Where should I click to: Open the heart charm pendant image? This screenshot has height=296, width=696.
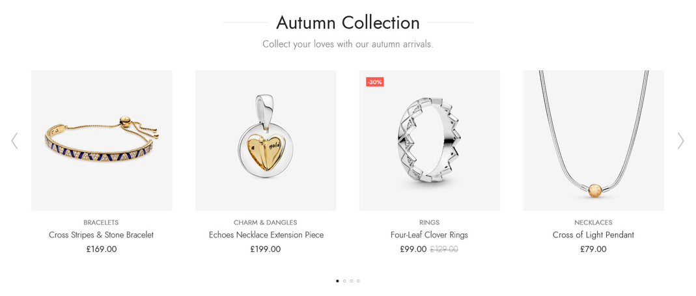click(x=266, y=141)
